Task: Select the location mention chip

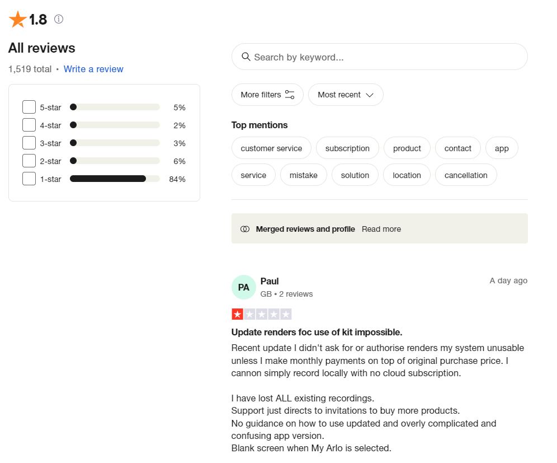Action: coord(407,175)
